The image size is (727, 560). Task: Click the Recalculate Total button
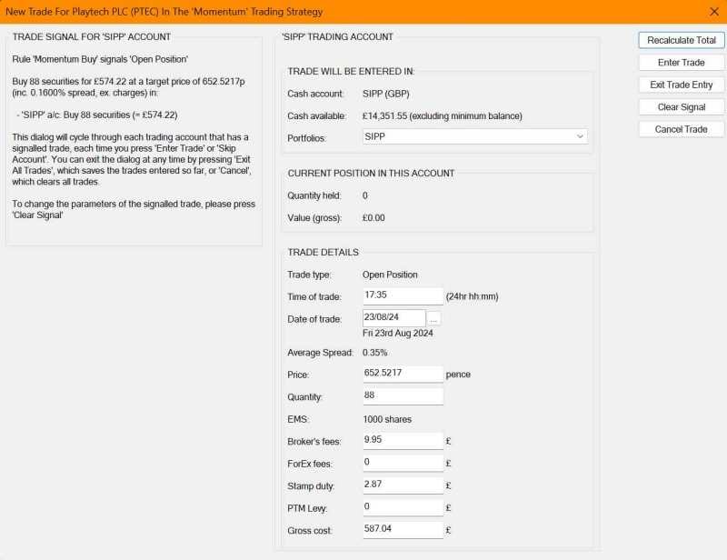point(680,40)
